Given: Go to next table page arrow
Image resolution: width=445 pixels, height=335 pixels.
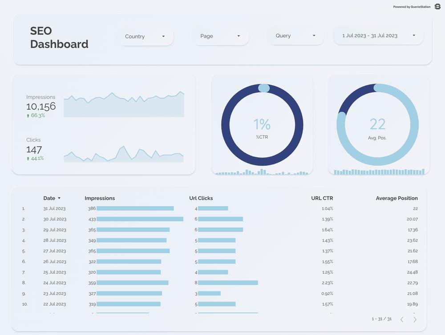Looking at the screenshot, I should click(415, 319).
